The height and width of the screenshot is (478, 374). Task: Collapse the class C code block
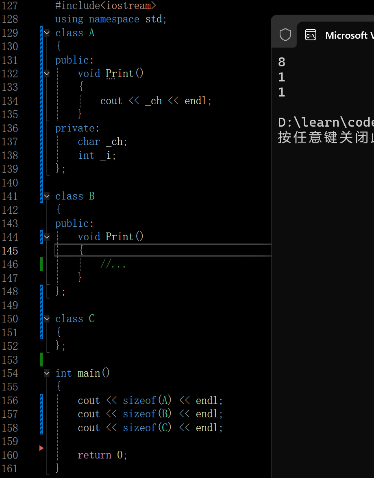47,318
